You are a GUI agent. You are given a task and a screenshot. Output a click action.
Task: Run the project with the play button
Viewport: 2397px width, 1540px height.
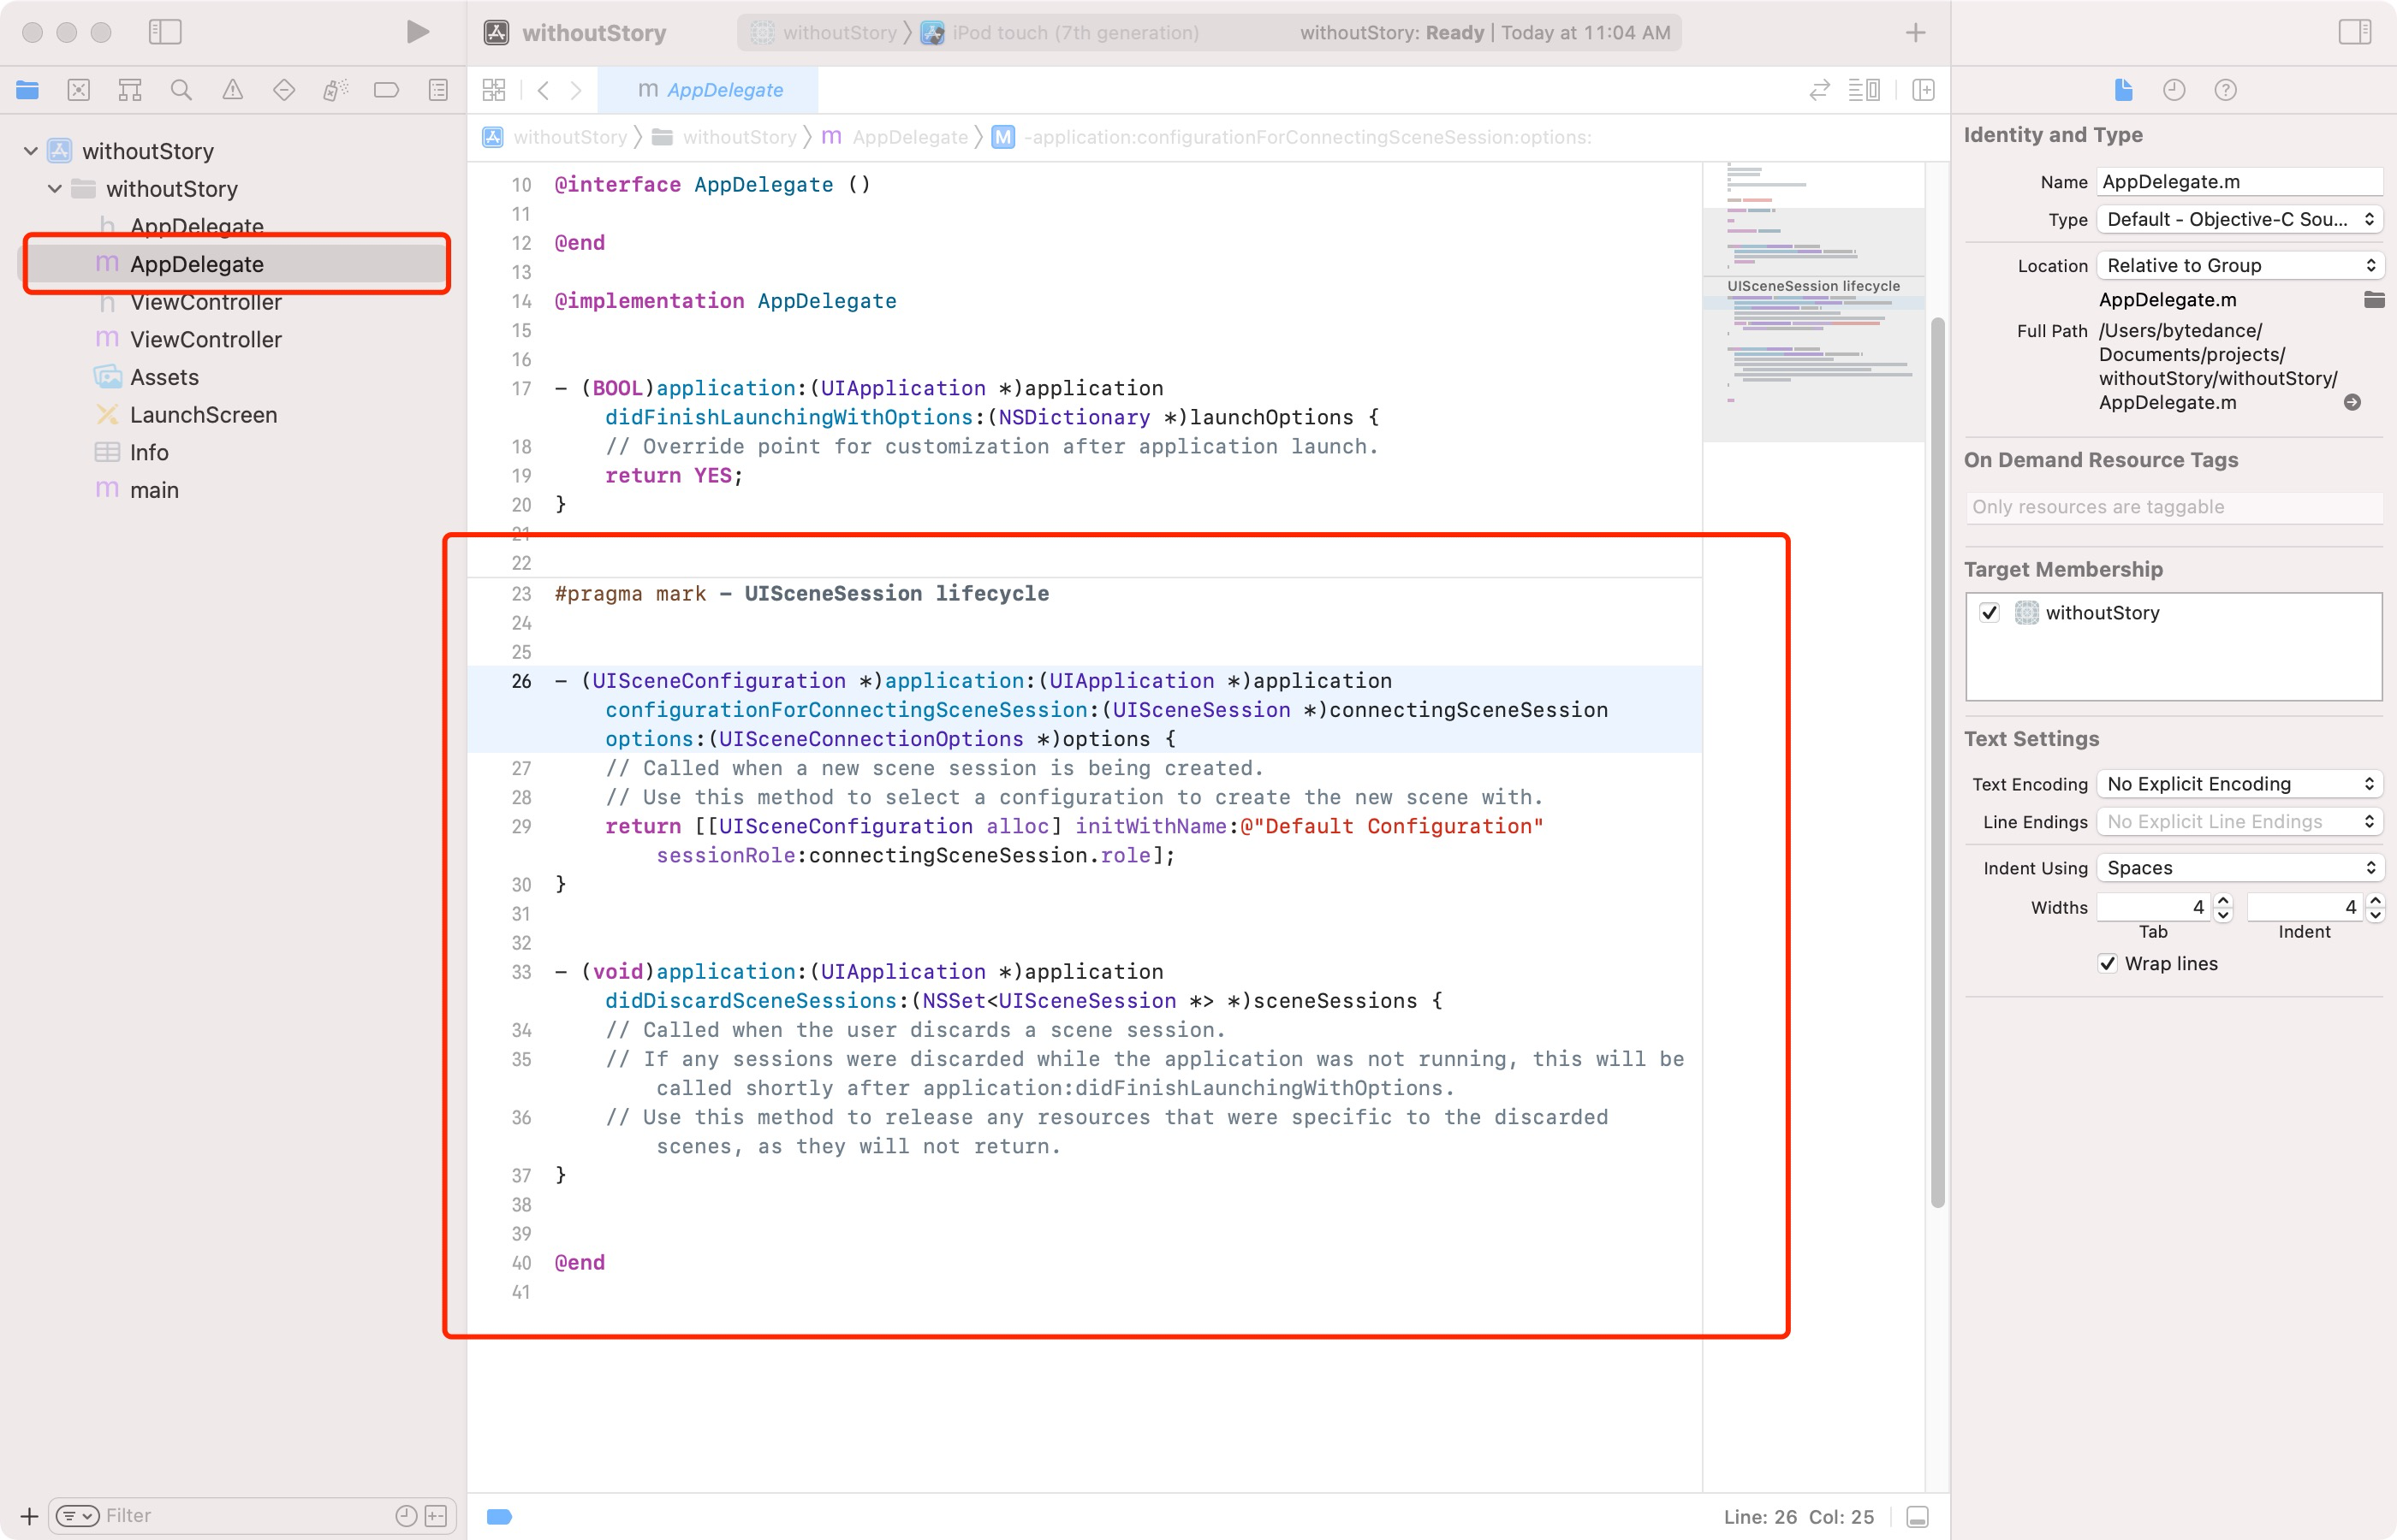417,31
